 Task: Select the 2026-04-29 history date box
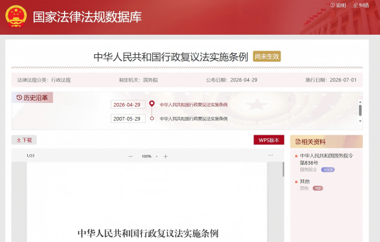(128, 105)
